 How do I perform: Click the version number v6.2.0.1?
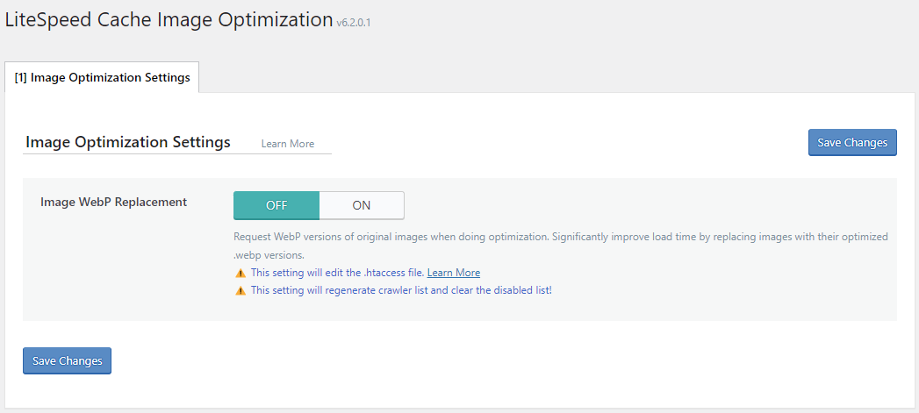click(x=354, y=23)
